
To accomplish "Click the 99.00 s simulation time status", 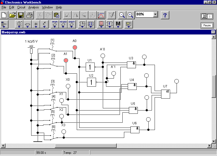I will [49, 153].
